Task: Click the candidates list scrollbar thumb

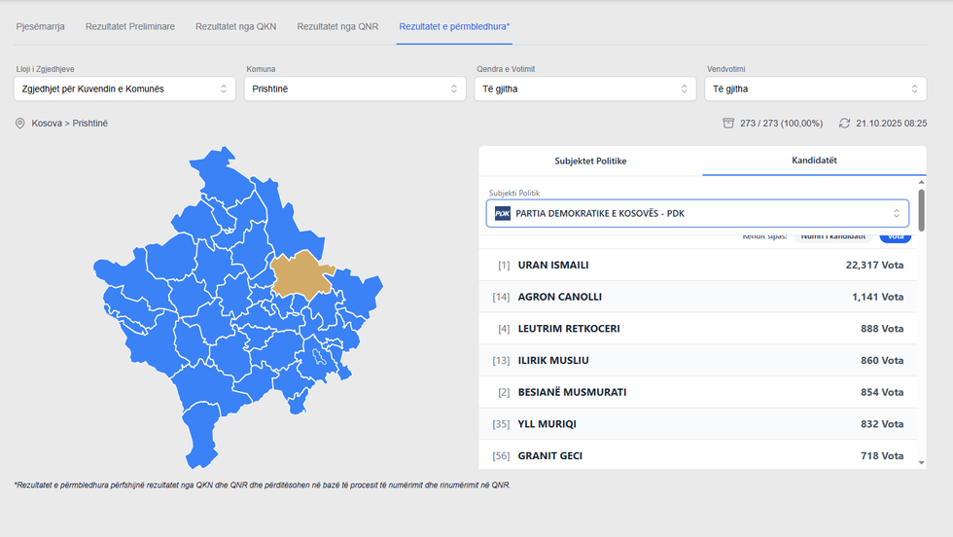Action: point(921,209)
